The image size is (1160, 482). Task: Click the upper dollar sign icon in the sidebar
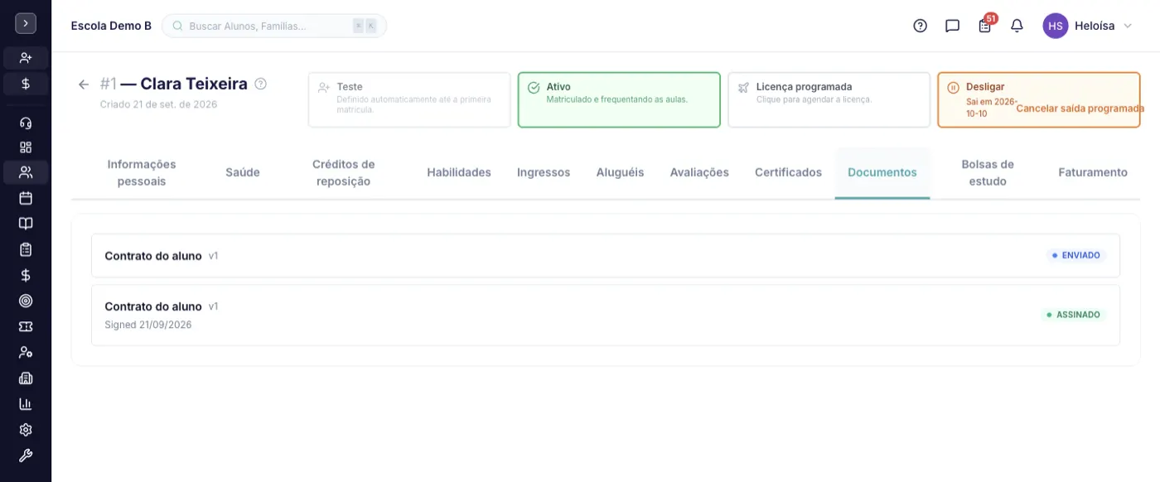tap(26, 84)
